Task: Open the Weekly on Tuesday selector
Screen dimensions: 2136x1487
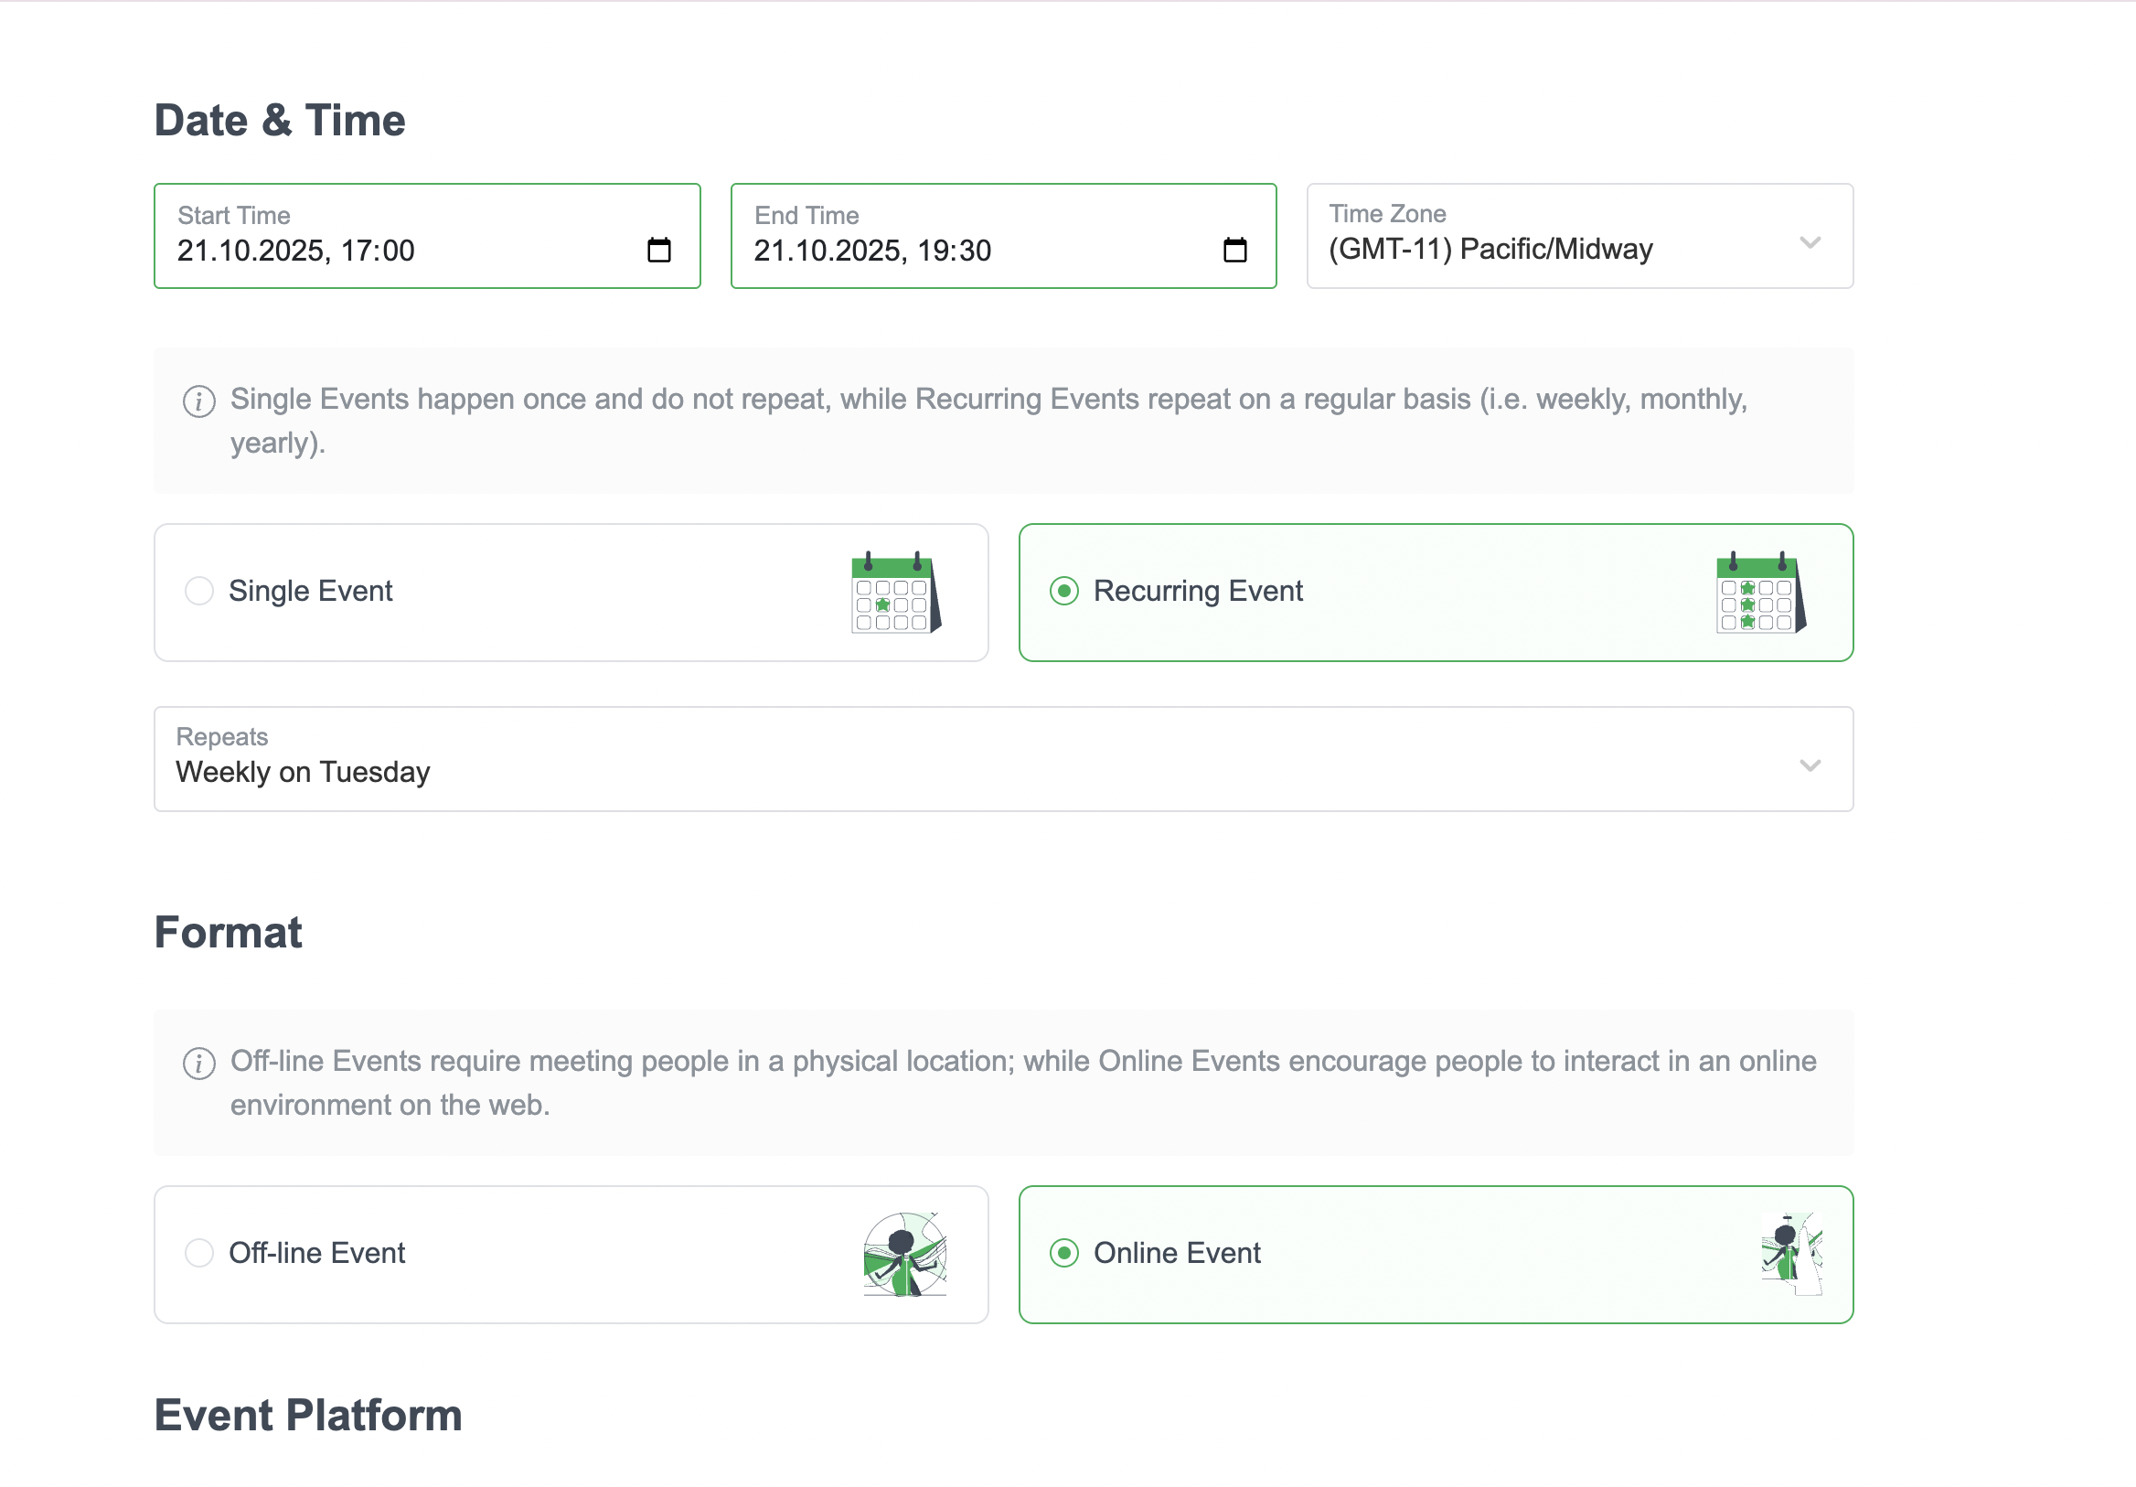Action: (304, 773)
